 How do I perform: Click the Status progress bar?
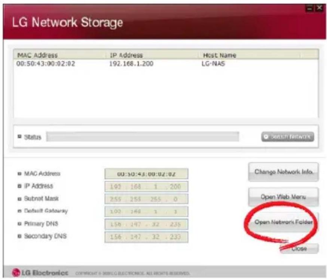tap(143, 137)
